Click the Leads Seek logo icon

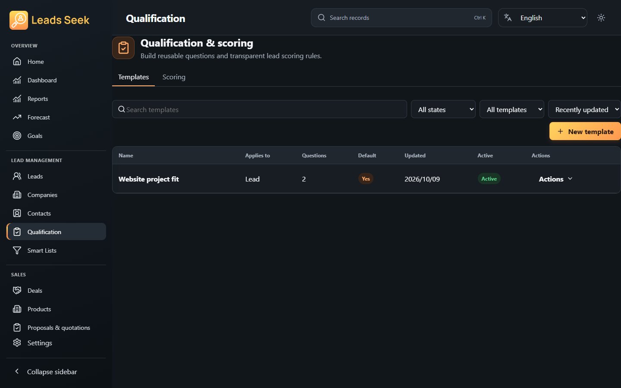[19, 20]
